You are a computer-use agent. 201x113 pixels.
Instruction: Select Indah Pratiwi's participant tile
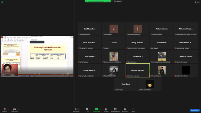pyautogui.click(x=186, y=43)
